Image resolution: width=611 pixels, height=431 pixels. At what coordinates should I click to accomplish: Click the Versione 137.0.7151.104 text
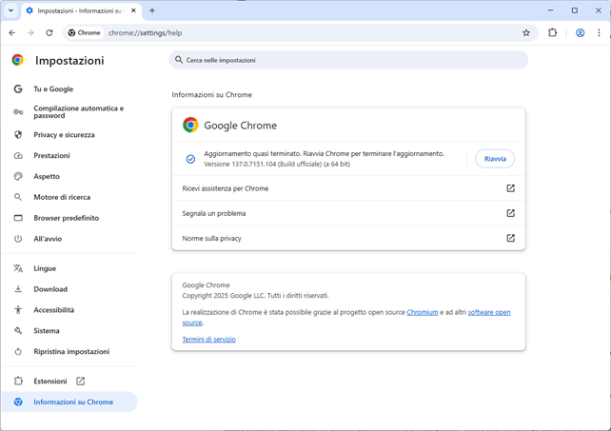[277, 164]
